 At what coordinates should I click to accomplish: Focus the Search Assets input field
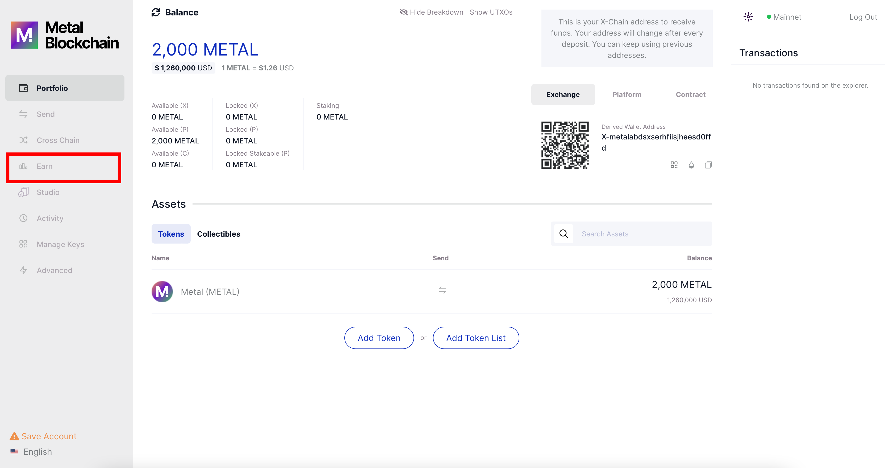(642, 234)
